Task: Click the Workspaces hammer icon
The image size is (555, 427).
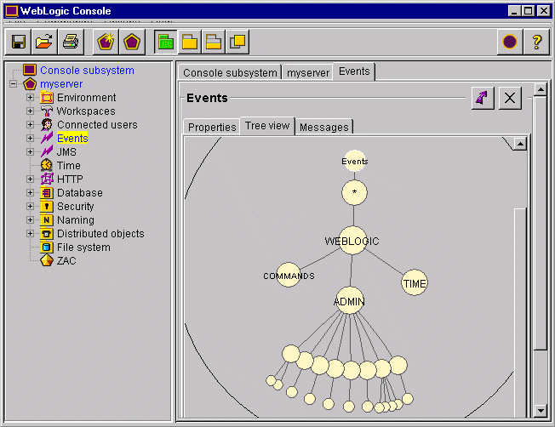Action: [47, 111]
